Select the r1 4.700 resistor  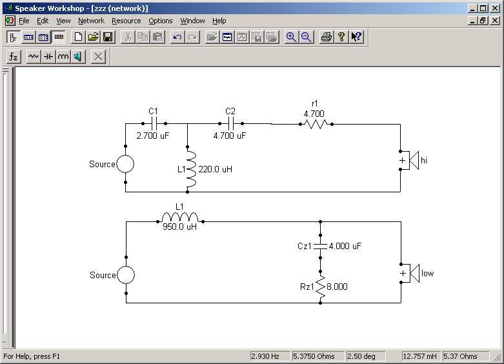click(x=315, y=123)
